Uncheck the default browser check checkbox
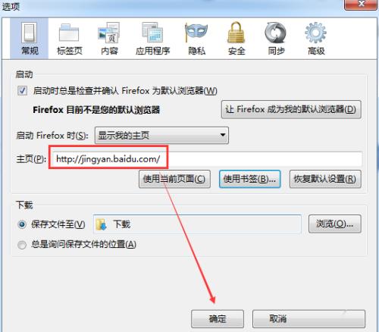379x332 pixels. tap(22, 90)
